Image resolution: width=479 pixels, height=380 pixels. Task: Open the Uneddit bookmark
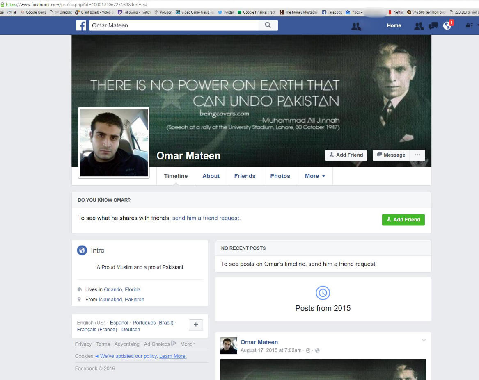tap(63, 12)
